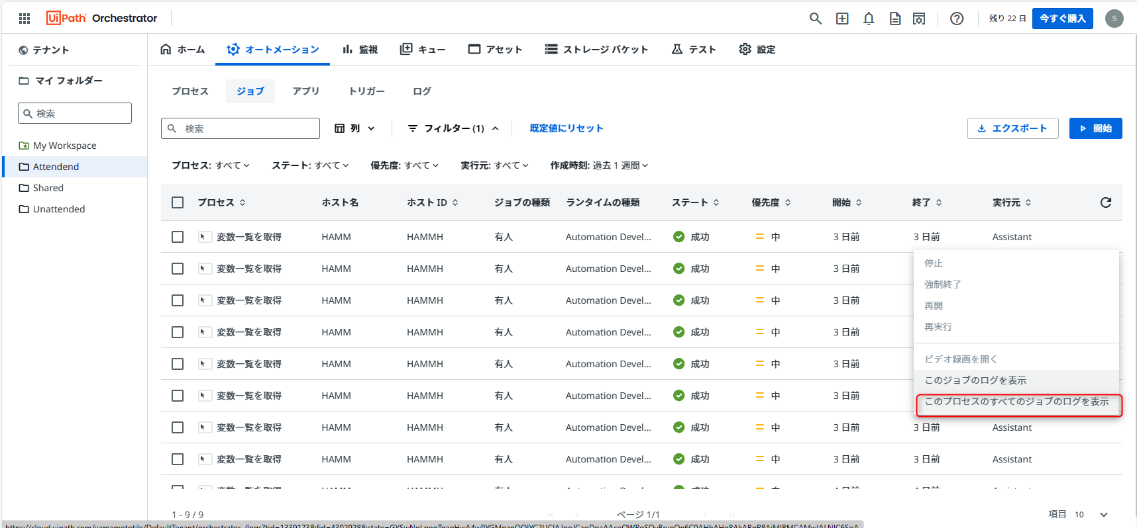Choose このプロセスのすべてのジョブのログを表示 menu entry
Image resolution: width=1137 pixels, height=528 pixels.
point(1016,402)
